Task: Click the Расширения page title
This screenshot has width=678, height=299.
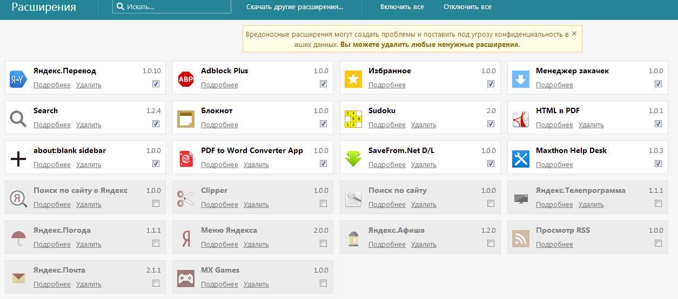Action: 44,8
